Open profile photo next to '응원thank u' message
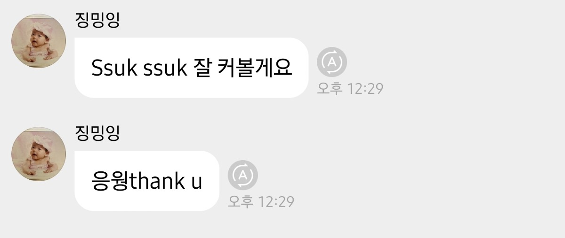The width and height of the screenshot is (565, 238). click(39, 154)
